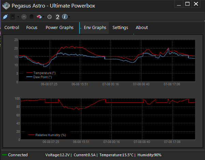Click the Temperature (°) legend entry
205x160 pixels.
pos(41,73)
